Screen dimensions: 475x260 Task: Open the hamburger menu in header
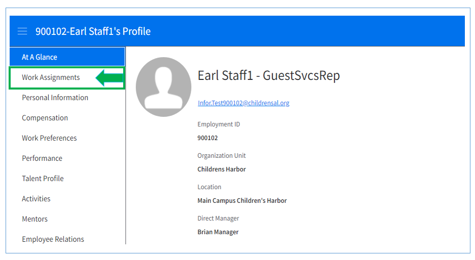(22, 31)
